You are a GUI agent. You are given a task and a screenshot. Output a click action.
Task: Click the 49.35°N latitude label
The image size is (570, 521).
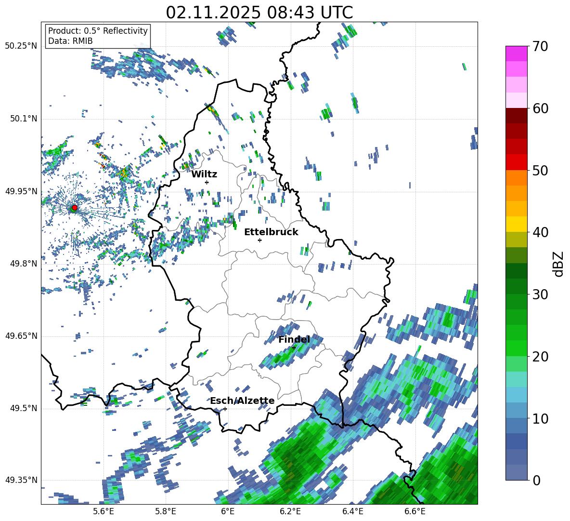21,480
